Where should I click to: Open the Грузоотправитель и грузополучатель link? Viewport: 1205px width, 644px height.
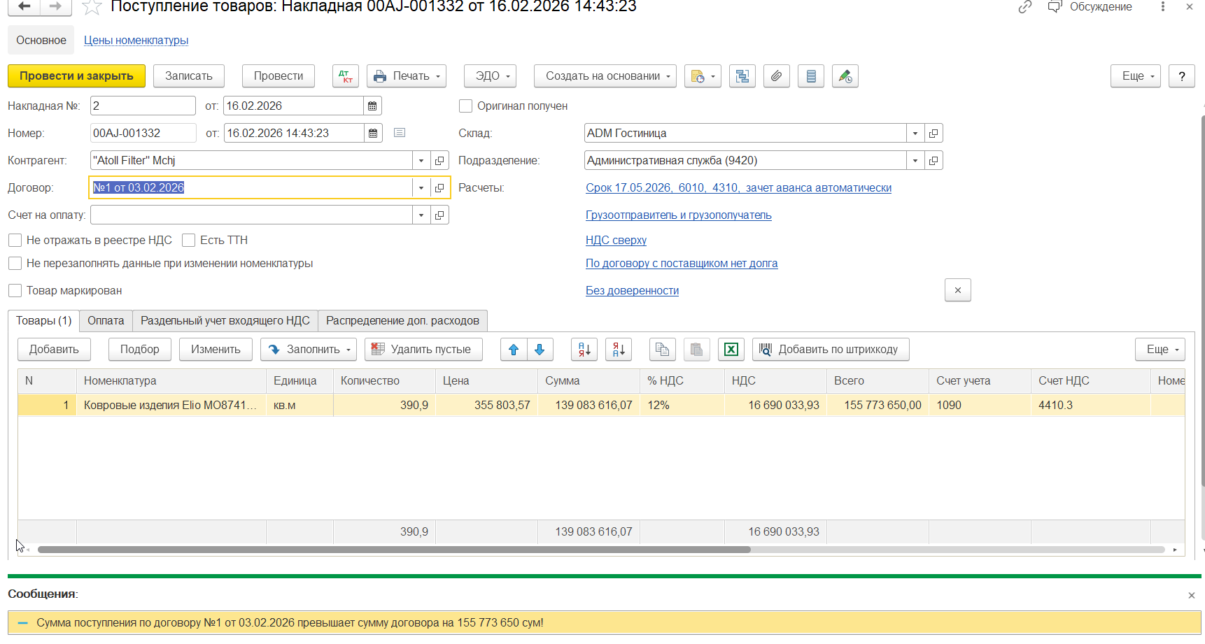(x=679, y=215)
